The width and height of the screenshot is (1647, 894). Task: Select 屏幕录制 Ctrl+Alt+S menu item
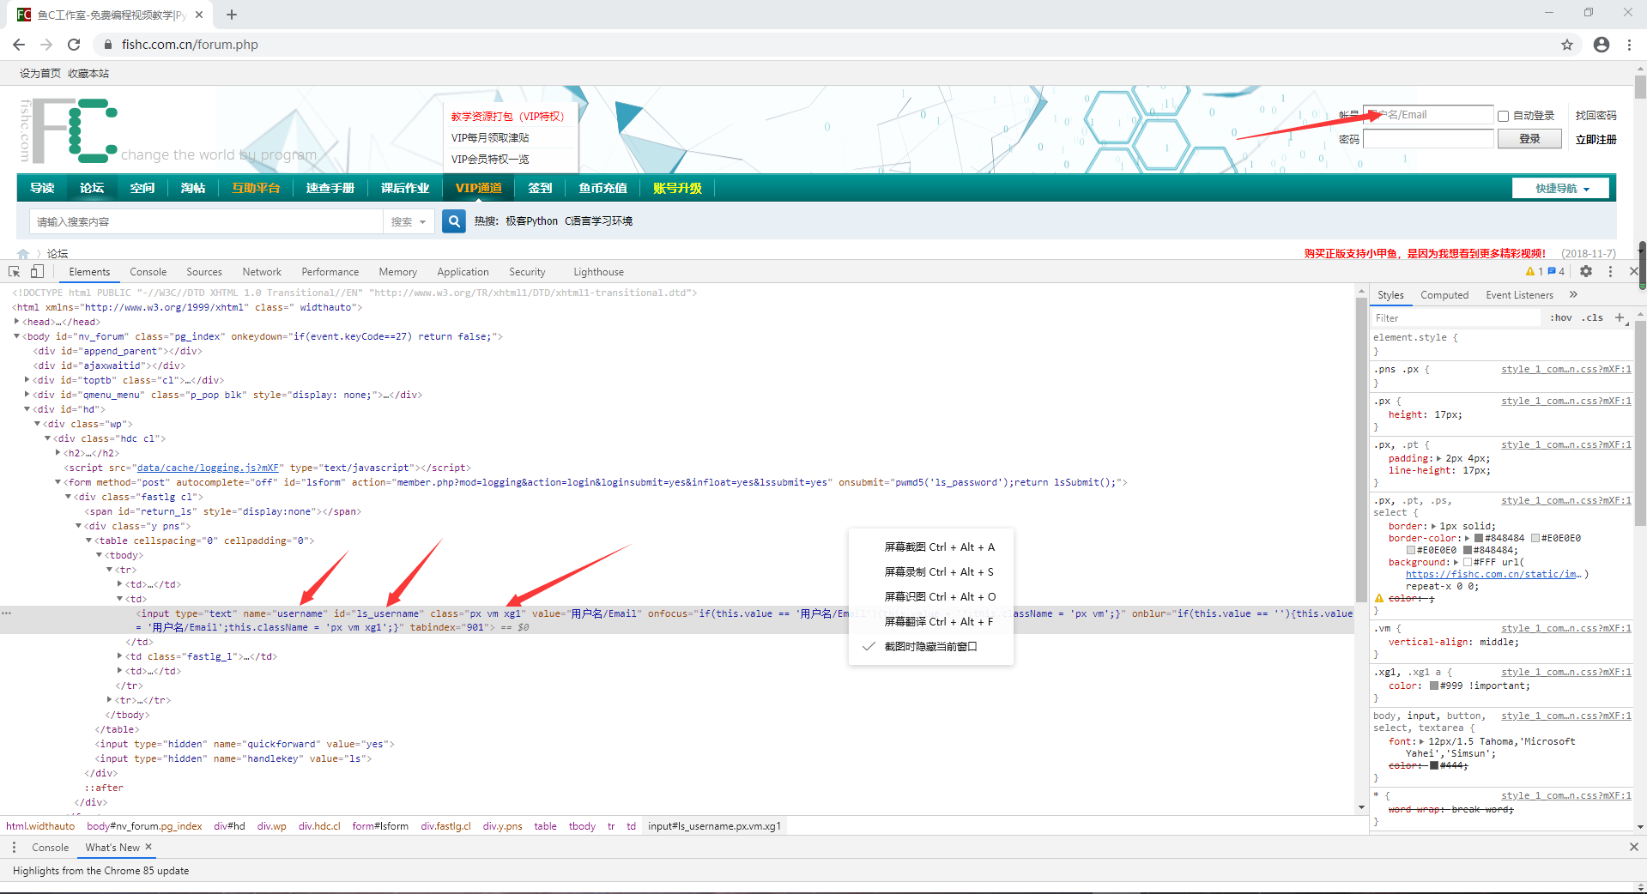point(930,571)
